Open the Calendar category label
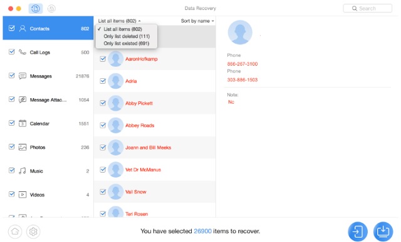 coord(39,124)
